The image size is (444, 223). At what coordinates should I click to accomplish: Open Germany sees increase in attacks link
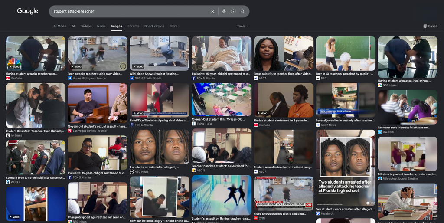(405, 128)
